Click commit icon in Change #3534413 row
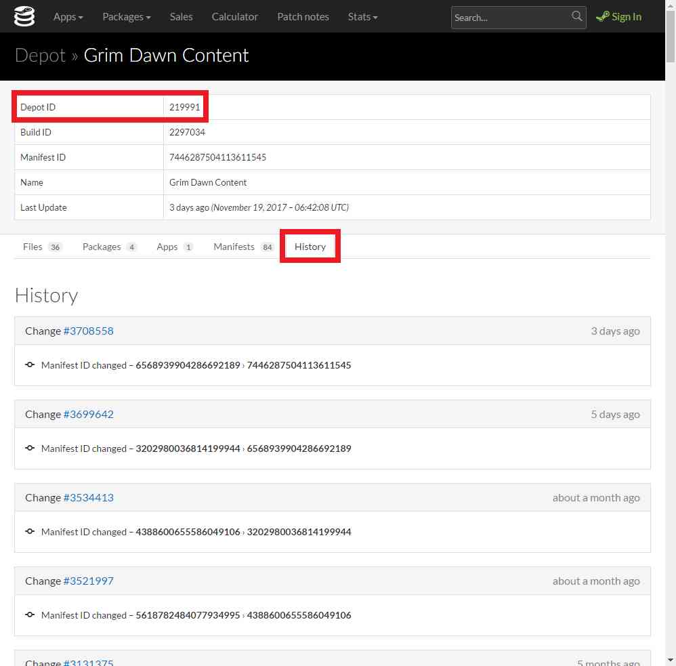This screenshot has width=676, height=666. coord(30,532)
